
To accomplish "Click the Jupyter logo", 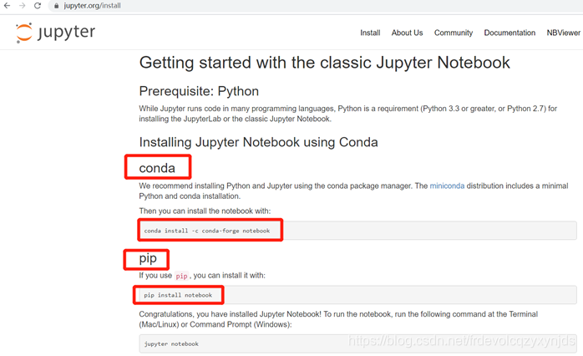I will (x=55, y=33).
